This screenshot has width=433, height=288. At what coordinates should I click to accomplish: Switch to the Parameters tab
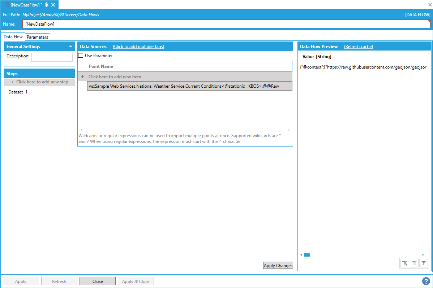[37, 37]
